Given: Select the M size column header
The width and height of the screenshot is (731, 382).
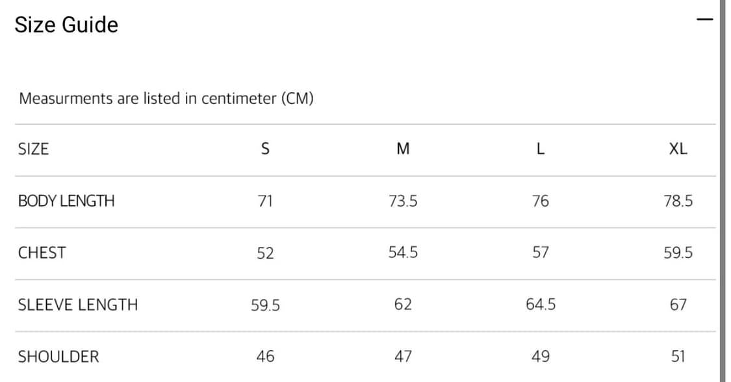Looking at the screenshot, I should click(x=403, y=149).
